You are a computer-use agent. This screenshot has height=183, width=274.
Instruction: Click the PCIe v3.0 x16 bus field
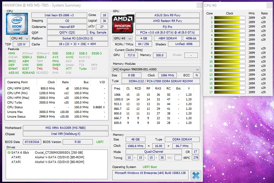167,33
